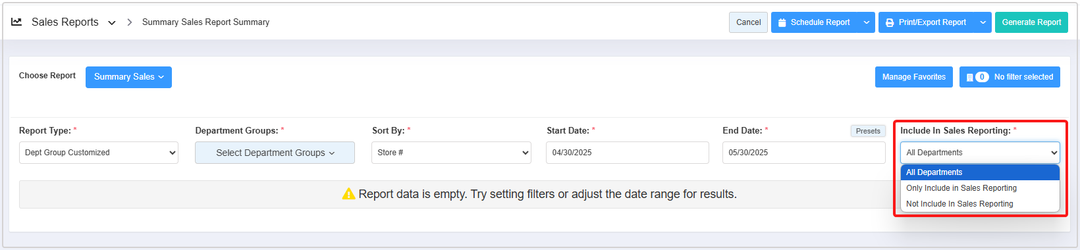
Task: Click the Sales Reports chart icon
Action: click(x=16, y=22)
